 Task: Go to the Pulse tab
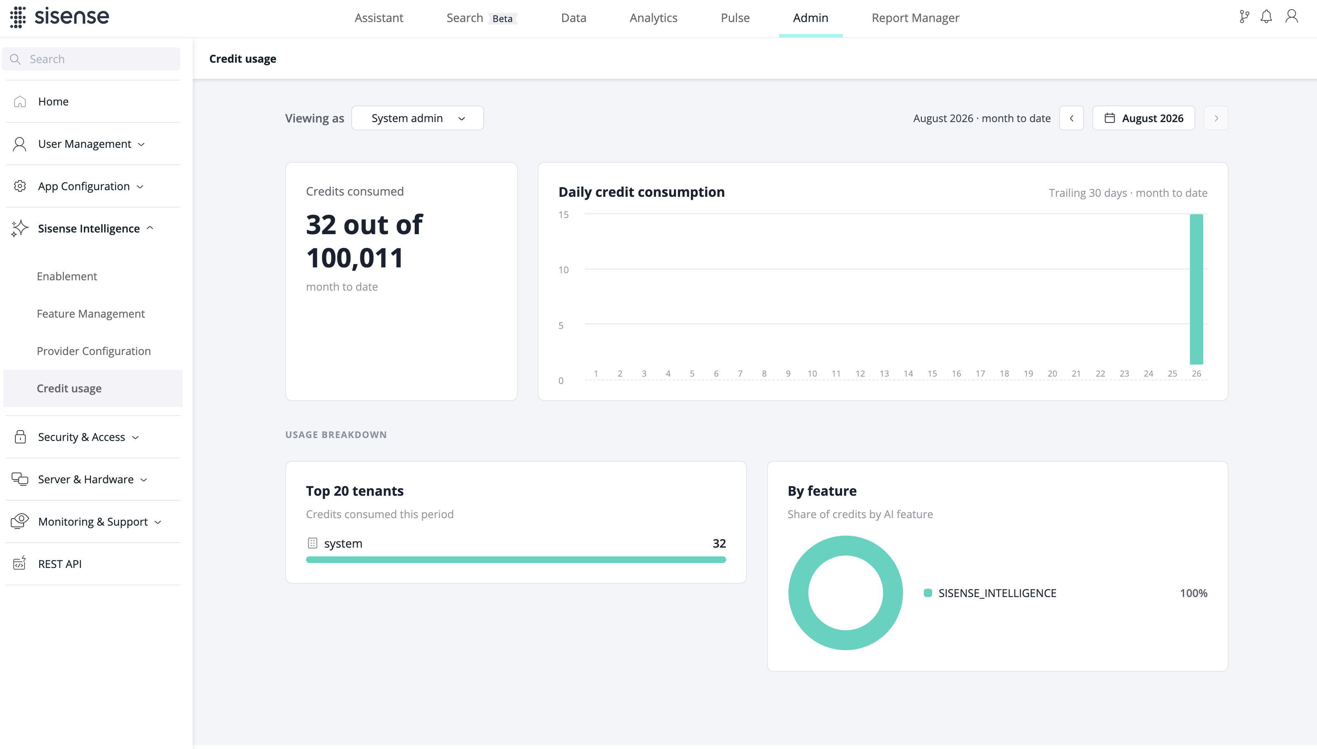pos(735,18)
